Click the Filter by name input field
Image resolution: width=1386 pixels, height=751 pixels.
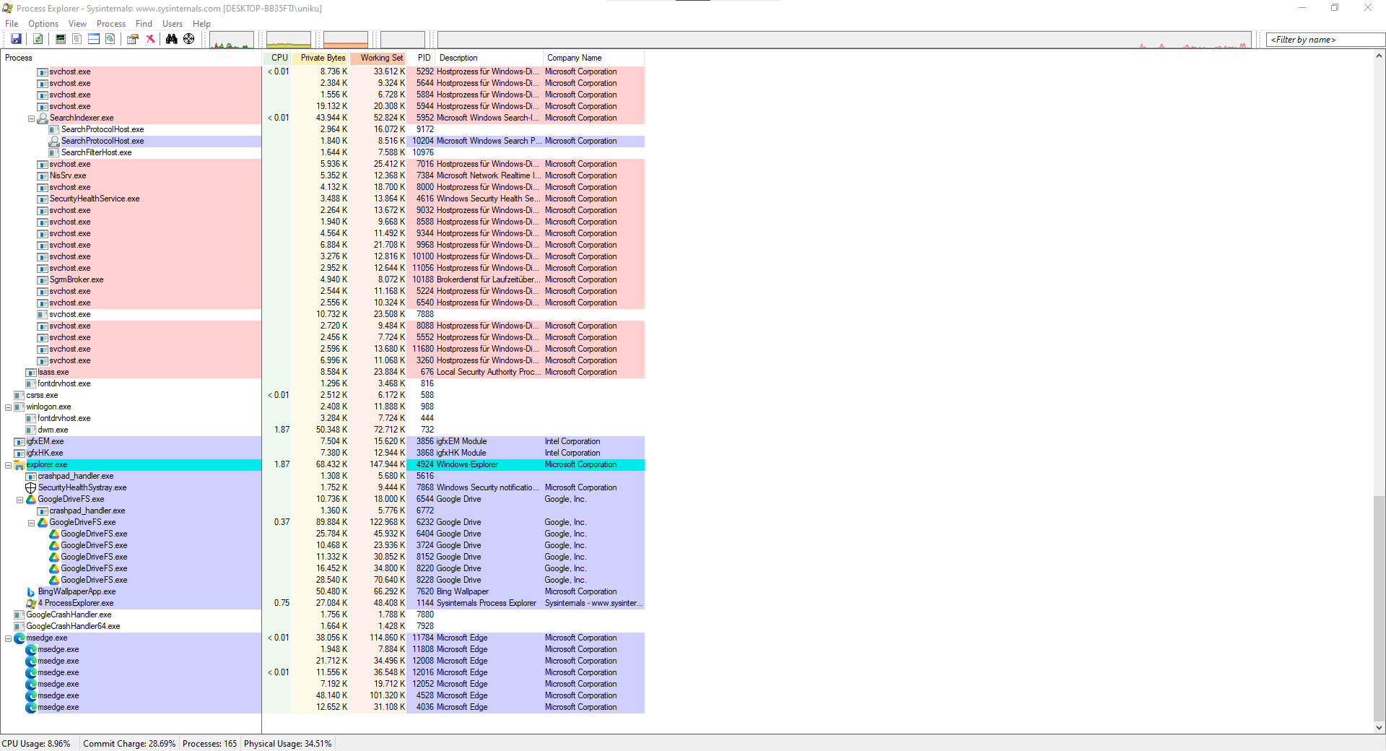pyautogui.click(x=1325, y=40)
